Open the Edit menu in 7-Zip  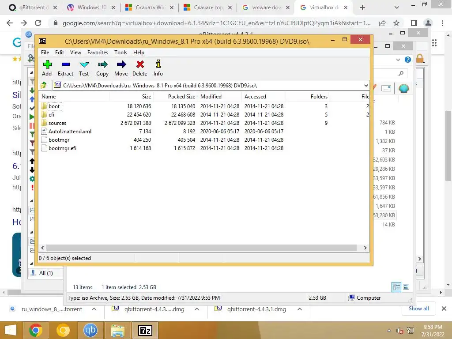point(60,53)
